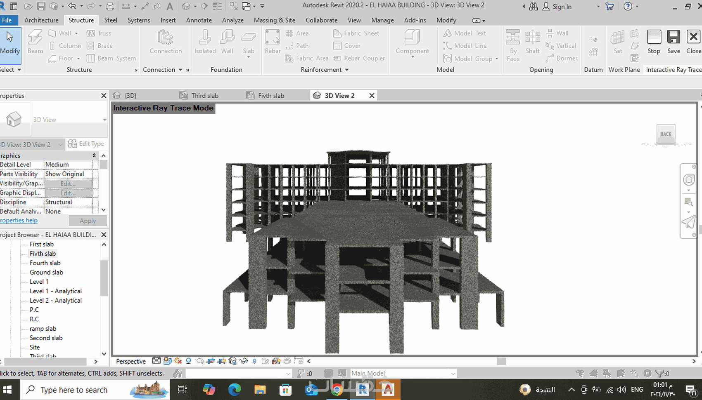Open Microsoft Edge from the taskbar
This screenshot has height=400, width=702.
point(235,390)
